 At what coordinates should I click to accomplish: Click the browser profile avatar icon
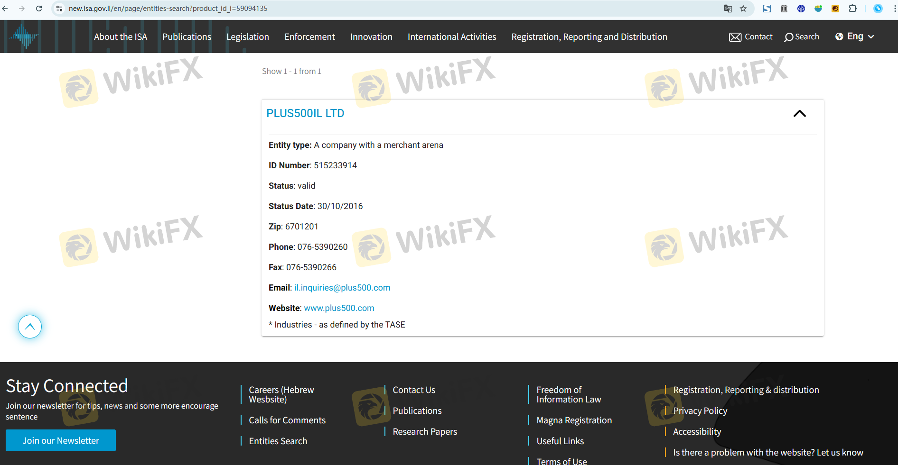(x=878, y=9)
